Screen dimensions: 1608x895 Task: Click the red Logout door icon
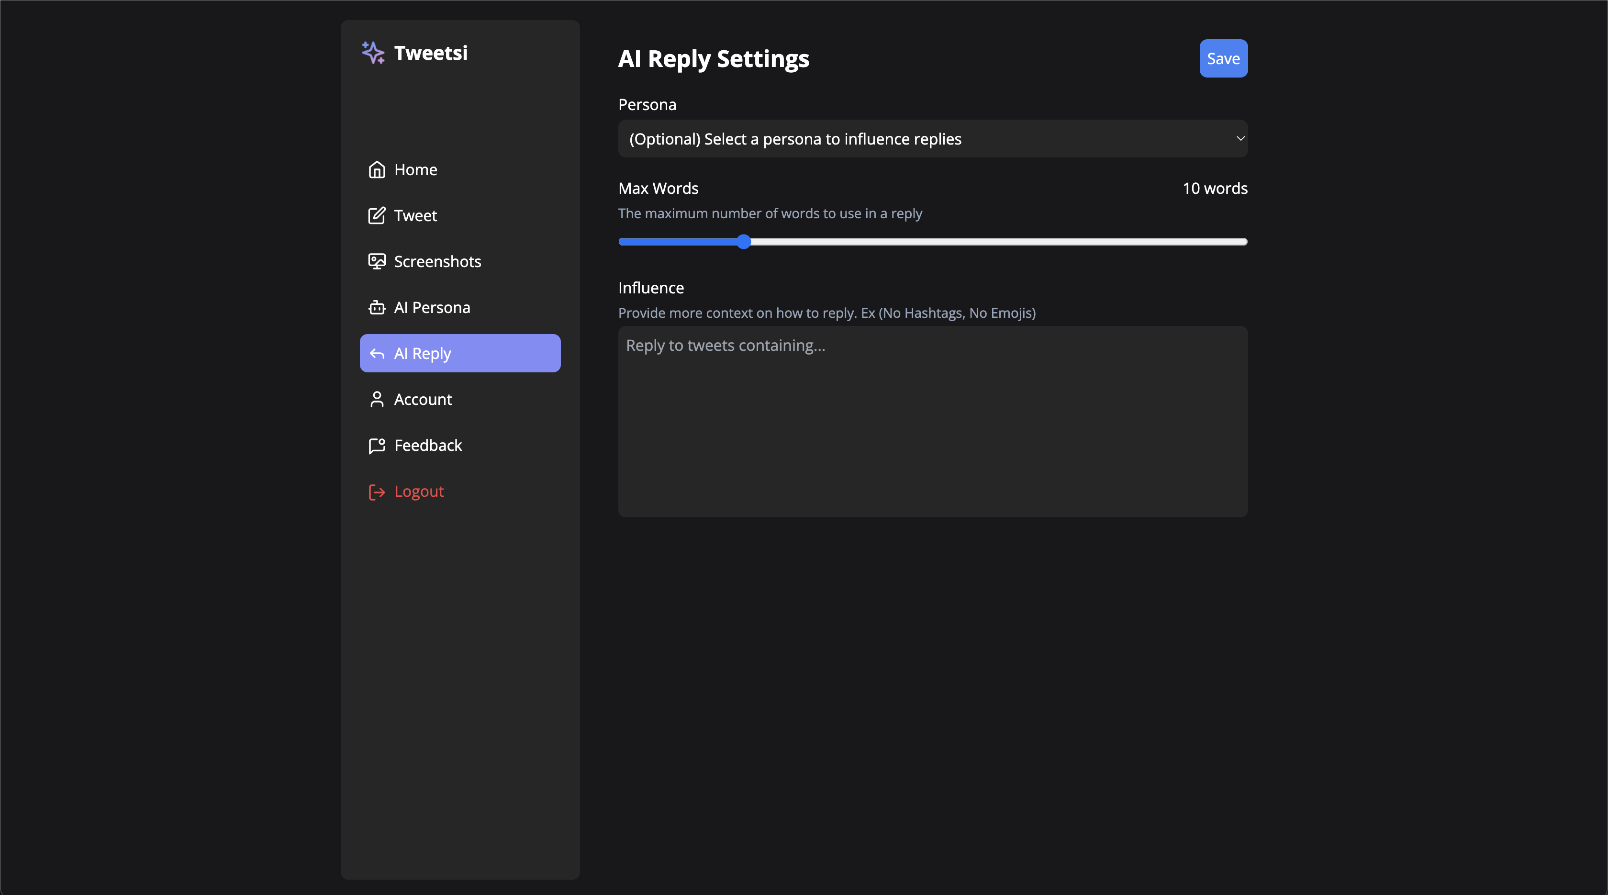coord(377,492)
